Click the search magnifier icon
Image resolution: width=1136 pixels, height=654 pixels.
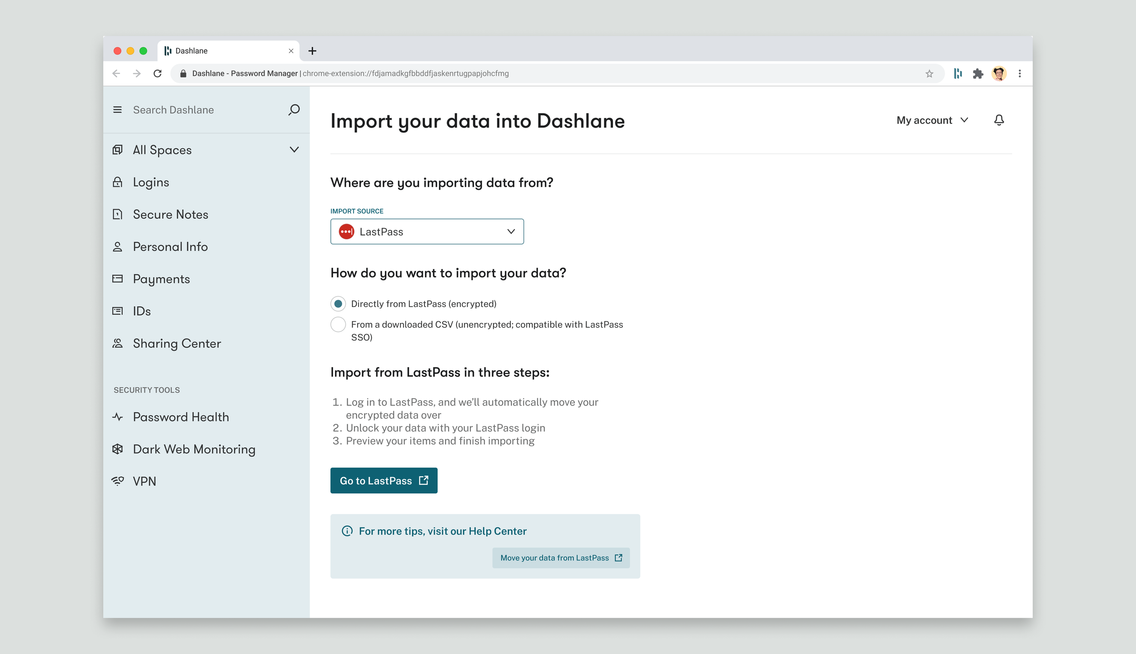point(294,110)
